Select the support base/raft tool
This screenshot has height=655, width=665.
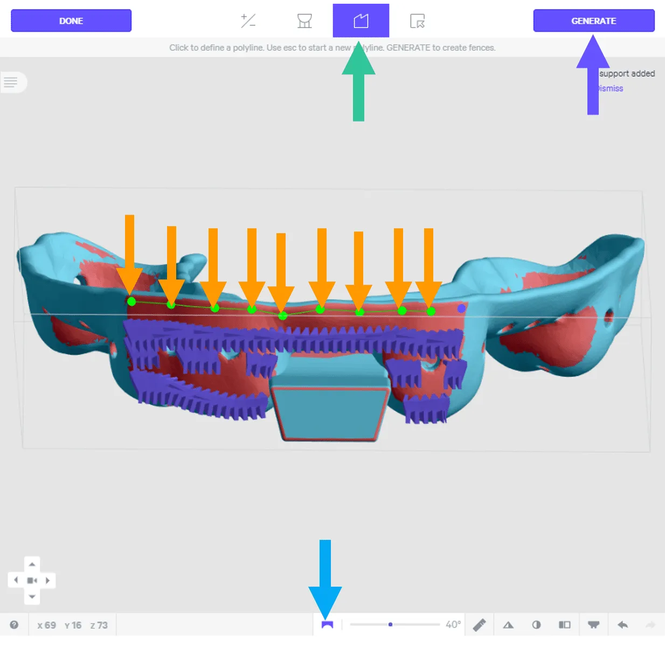(x=304, y=21)
